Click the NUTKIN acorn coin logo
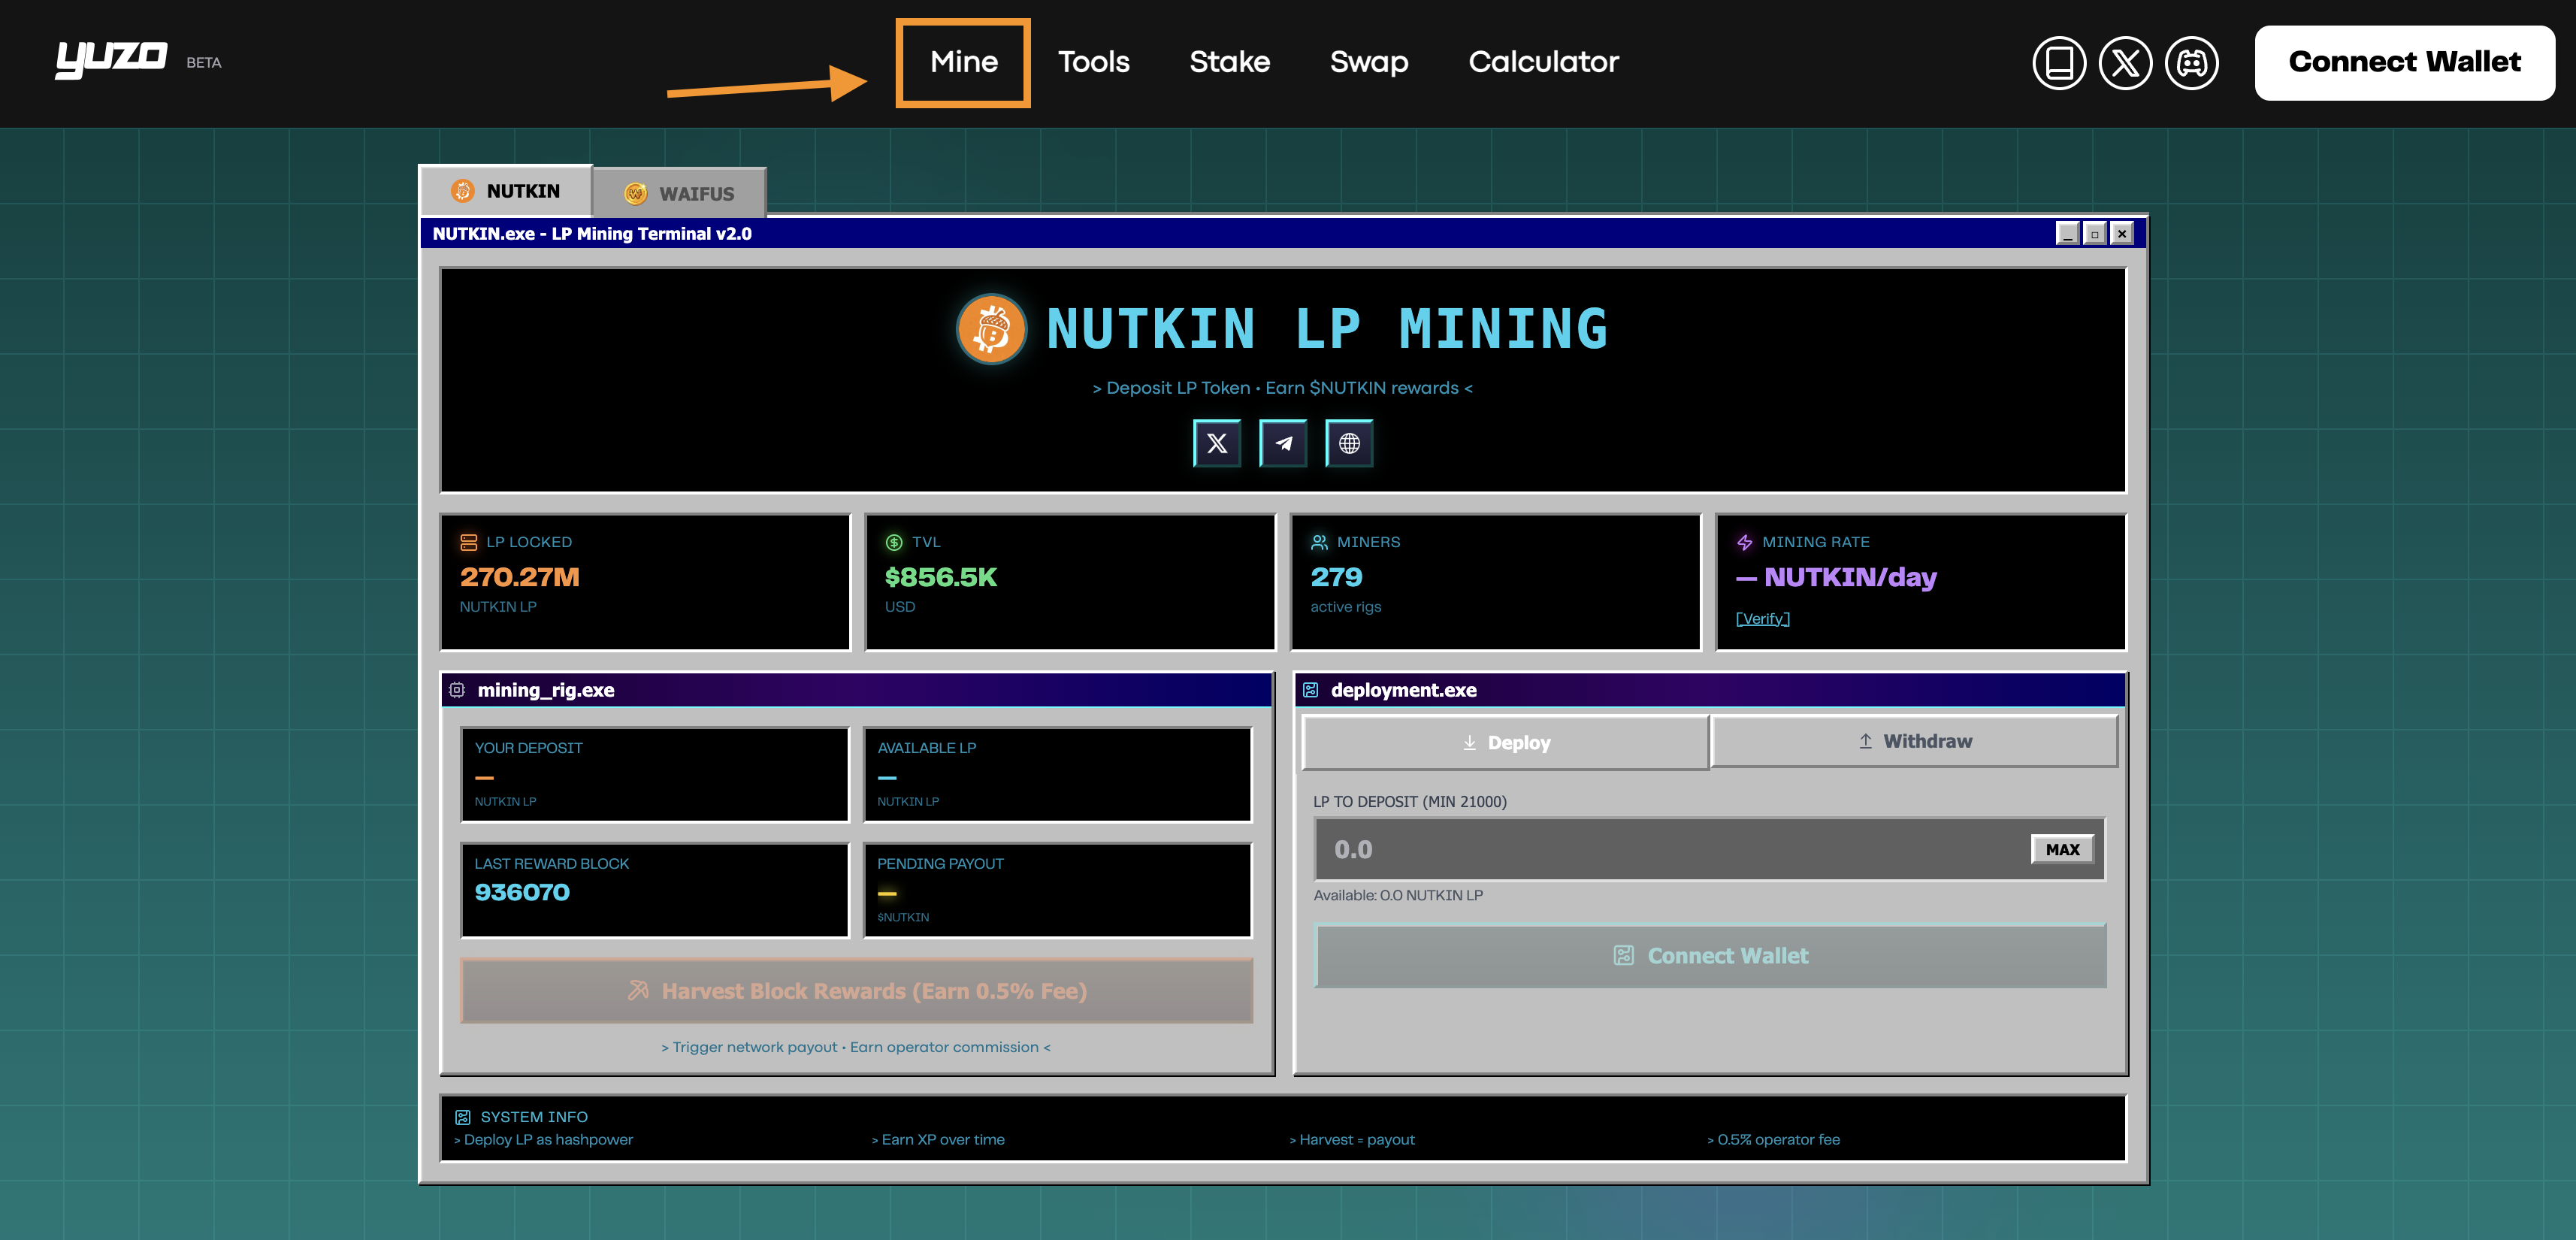The width and height of the screenshot is (2576, 1240). [x=991, y=329]
